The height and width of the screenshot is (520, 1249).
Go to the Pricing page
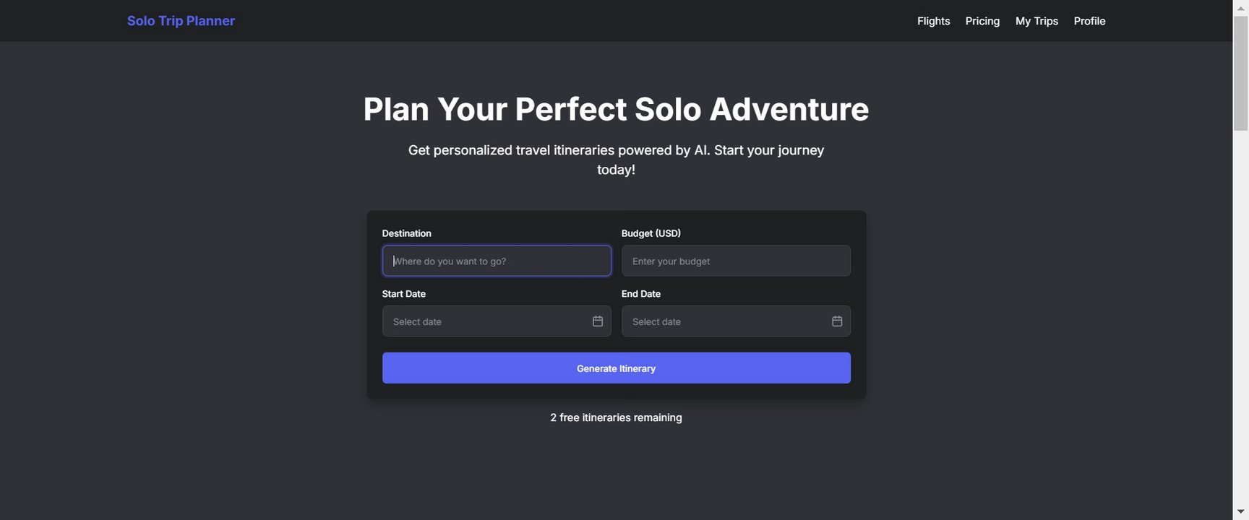pos(982,21)
